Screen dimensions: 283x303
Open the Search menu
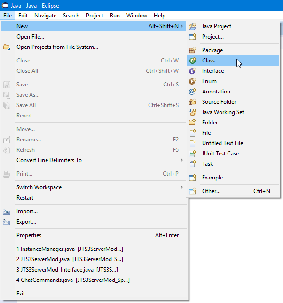pos(71,16)
